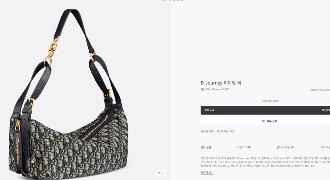The image size is (330, 180).
Task: Click the product description paragraph text
Action: coord(265,162)
